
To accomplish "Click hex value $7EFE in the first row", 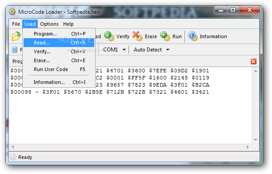I will 158,71.
